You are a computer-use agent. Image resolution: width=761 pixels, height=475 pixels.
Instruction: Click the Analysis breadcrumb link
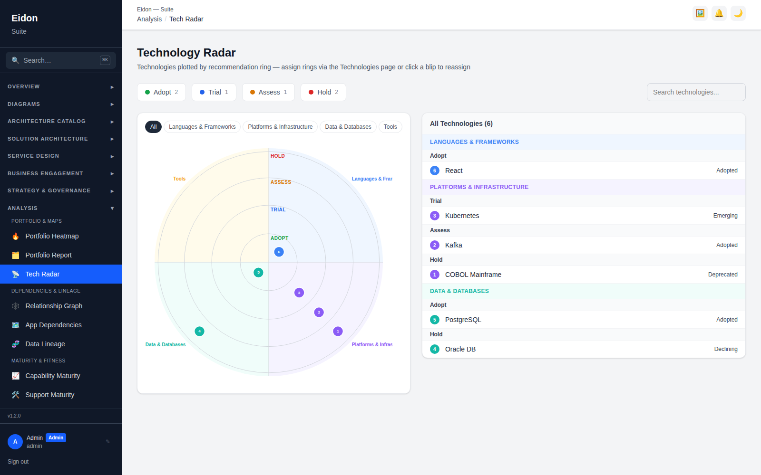pyautogui.click(x=149, y=19)
